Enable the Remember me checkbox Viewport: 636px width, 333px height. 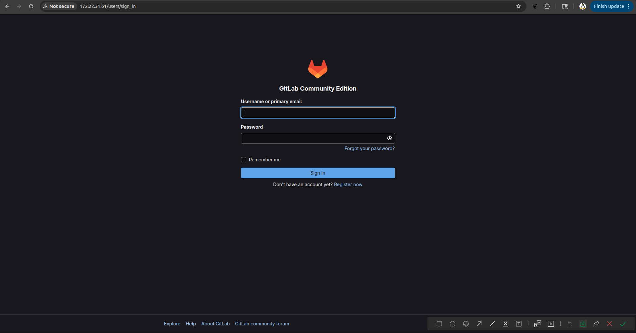point(243,159)
